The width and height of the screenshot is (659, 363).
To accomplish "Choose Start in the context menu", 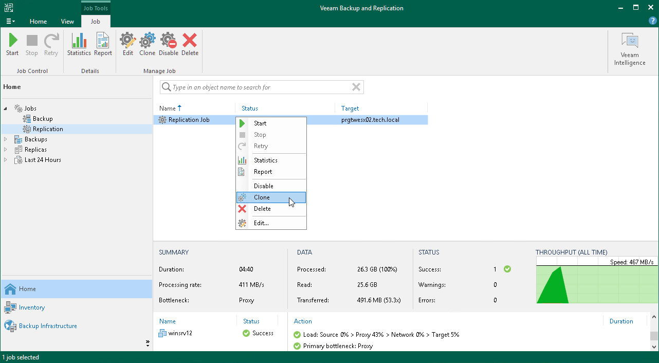I will click(x=271, y=123).
